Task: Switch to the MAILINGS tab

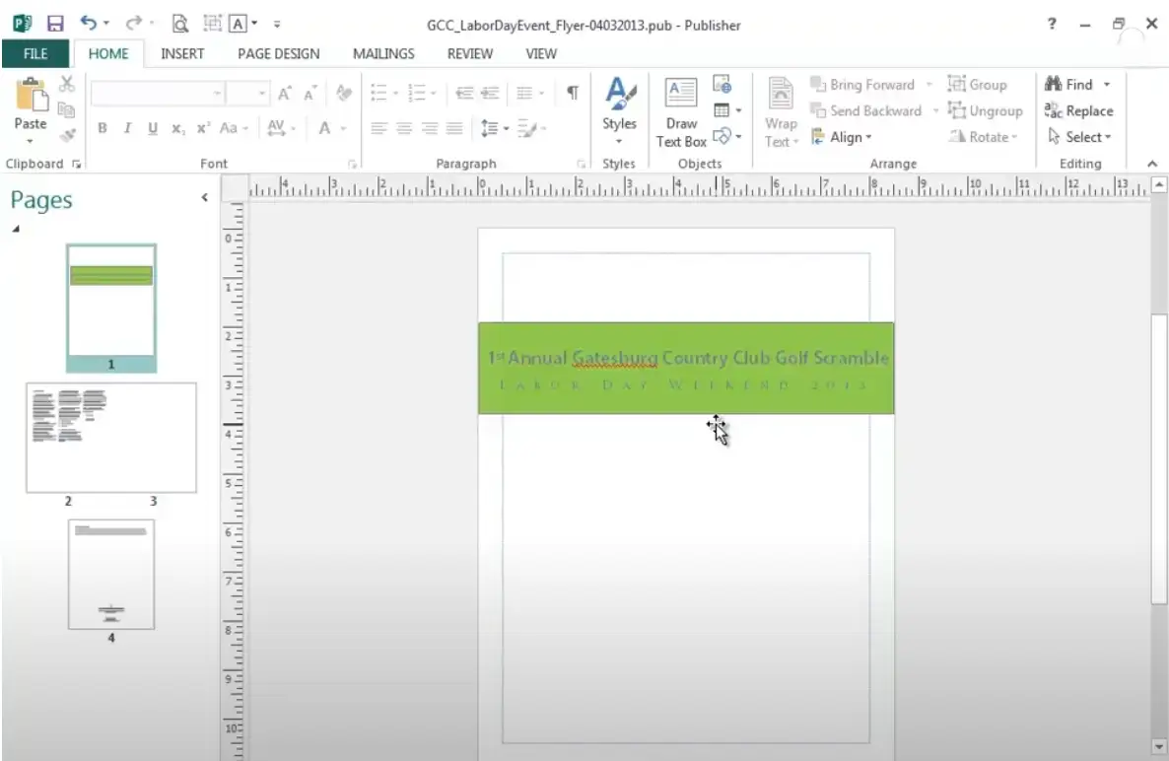Action: (383, 54)
